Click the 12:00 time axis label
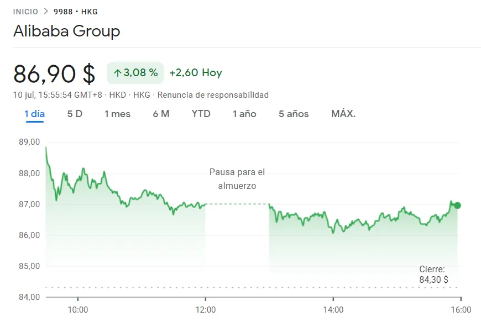 [206, 310]
